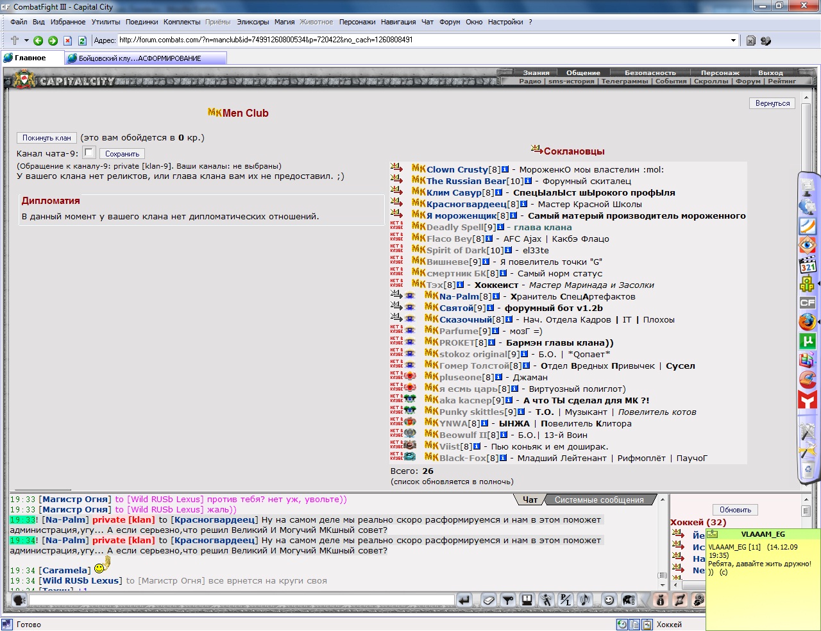This screenshot has width=821, height=631.
Task: Click info icon next to Clown Crusty
Action: pyautogui.click(x=505, y=169)
